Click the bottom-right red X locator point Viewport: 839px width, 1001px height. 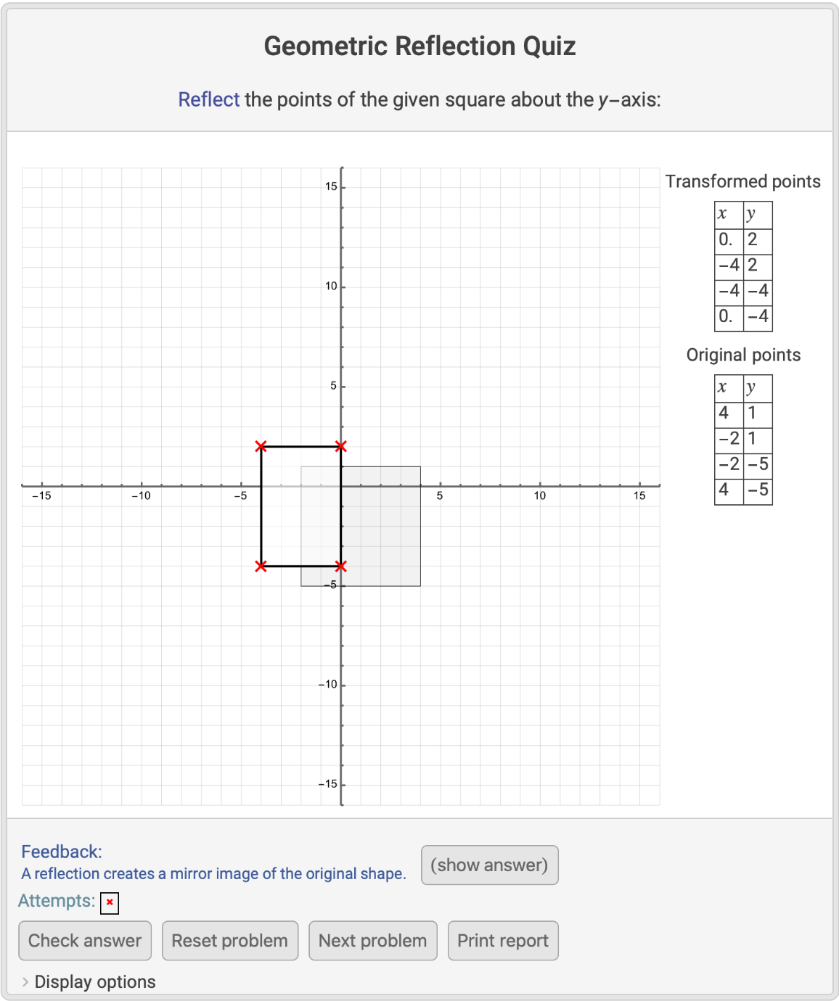point(341,566)
